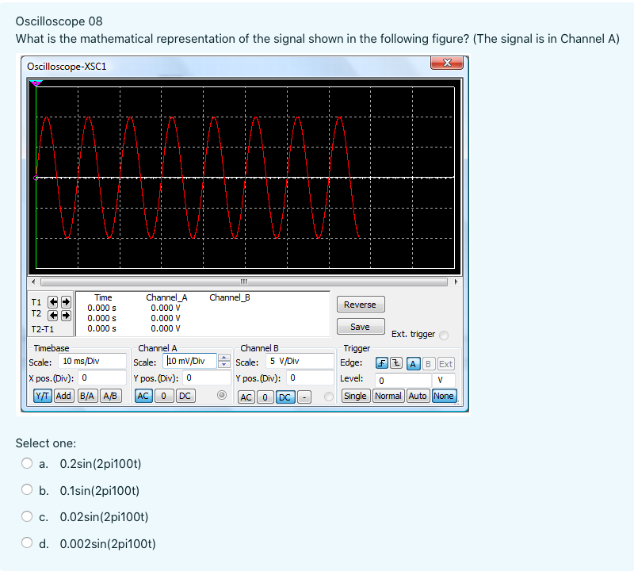Select the falling edge trigger icon
The width and height of the screenshot is (634, 575).
pos(395,363)
